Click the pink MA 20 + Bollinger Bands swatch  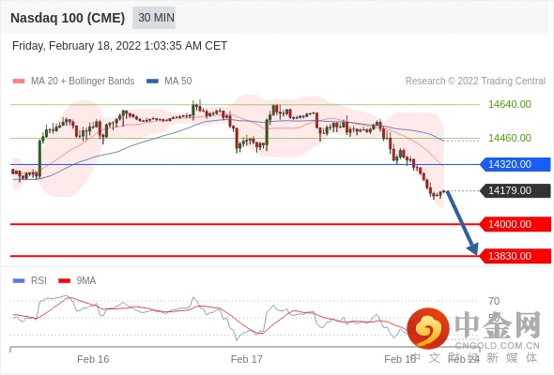pyautogui.click(x=19, y=82)
